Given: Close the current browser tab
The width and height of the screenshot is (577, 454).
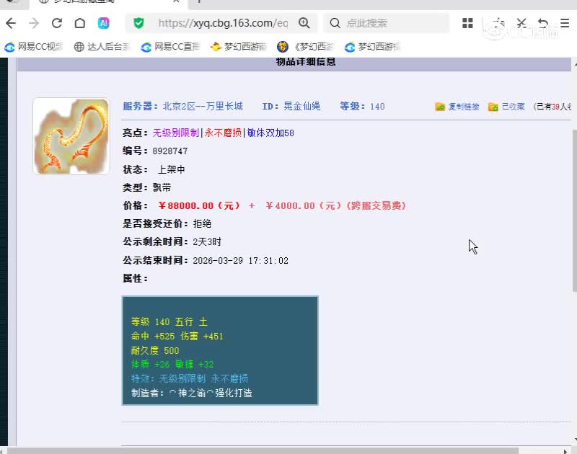Looking at the screenshot, I should pos(176,1).
